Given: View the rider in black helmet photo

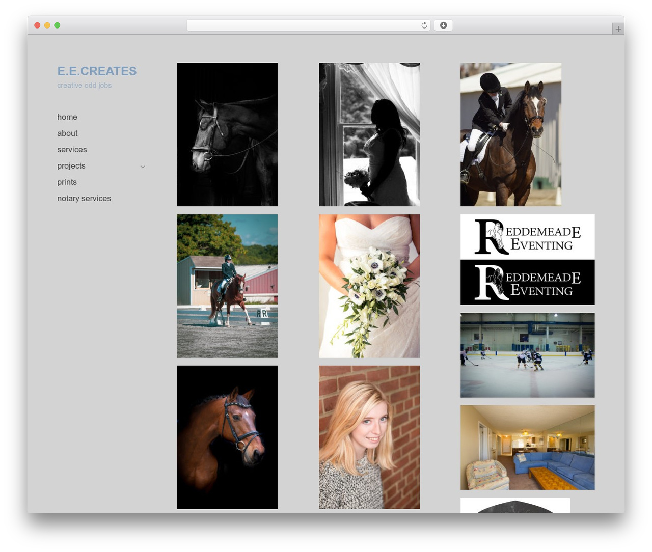Looking at the screenshot, I should click(511, 134).
